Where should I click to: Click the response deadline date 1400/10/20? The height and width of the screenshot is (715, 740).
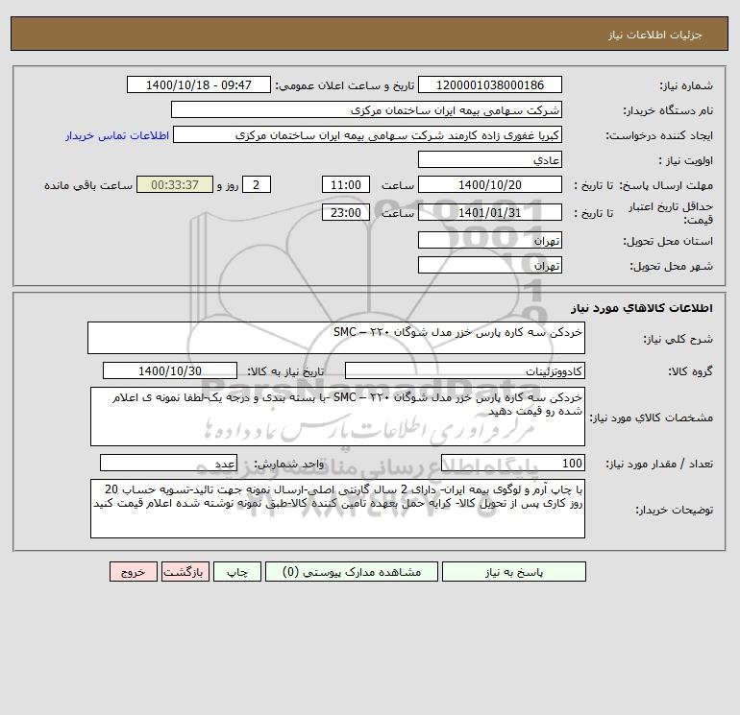point(490,185)
